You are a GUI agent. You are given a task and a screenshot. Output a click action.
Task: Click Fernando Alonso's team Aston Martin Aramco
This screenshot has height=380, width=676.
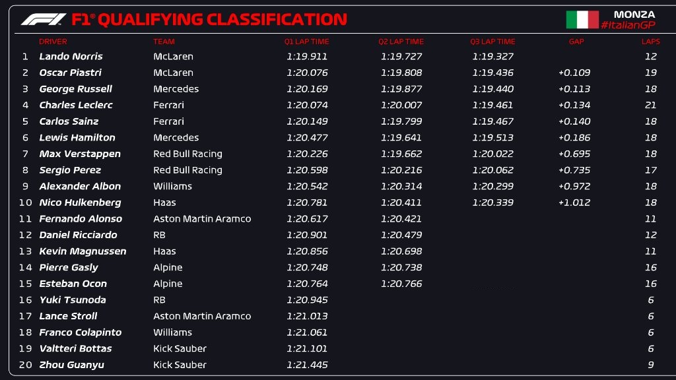click(202, 219)
